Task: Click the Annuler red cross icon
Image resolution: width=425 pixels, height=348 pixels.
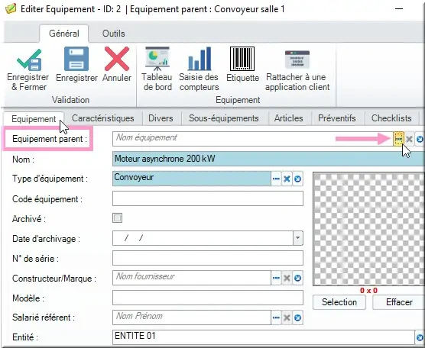Action: [117, 59]
